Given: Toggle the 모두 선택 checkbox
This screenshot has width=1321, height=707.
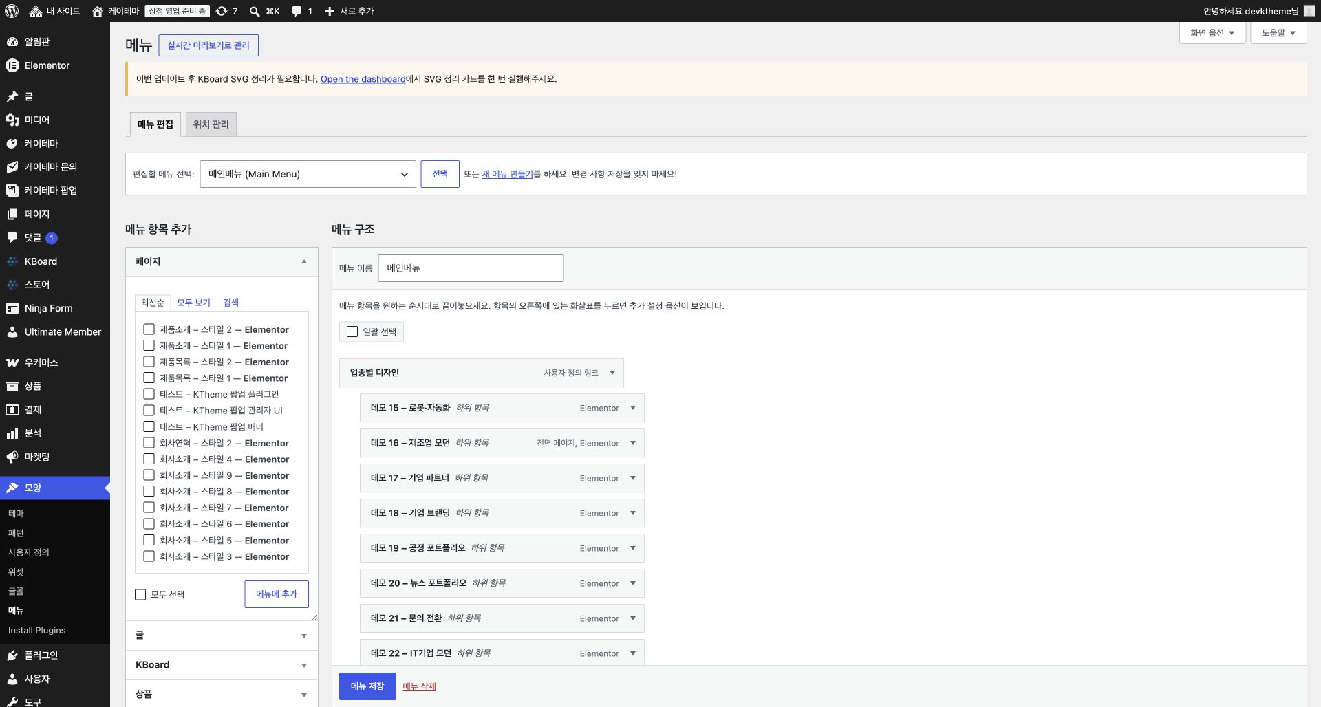Looking at the screenshot, I should click(140, 594).
